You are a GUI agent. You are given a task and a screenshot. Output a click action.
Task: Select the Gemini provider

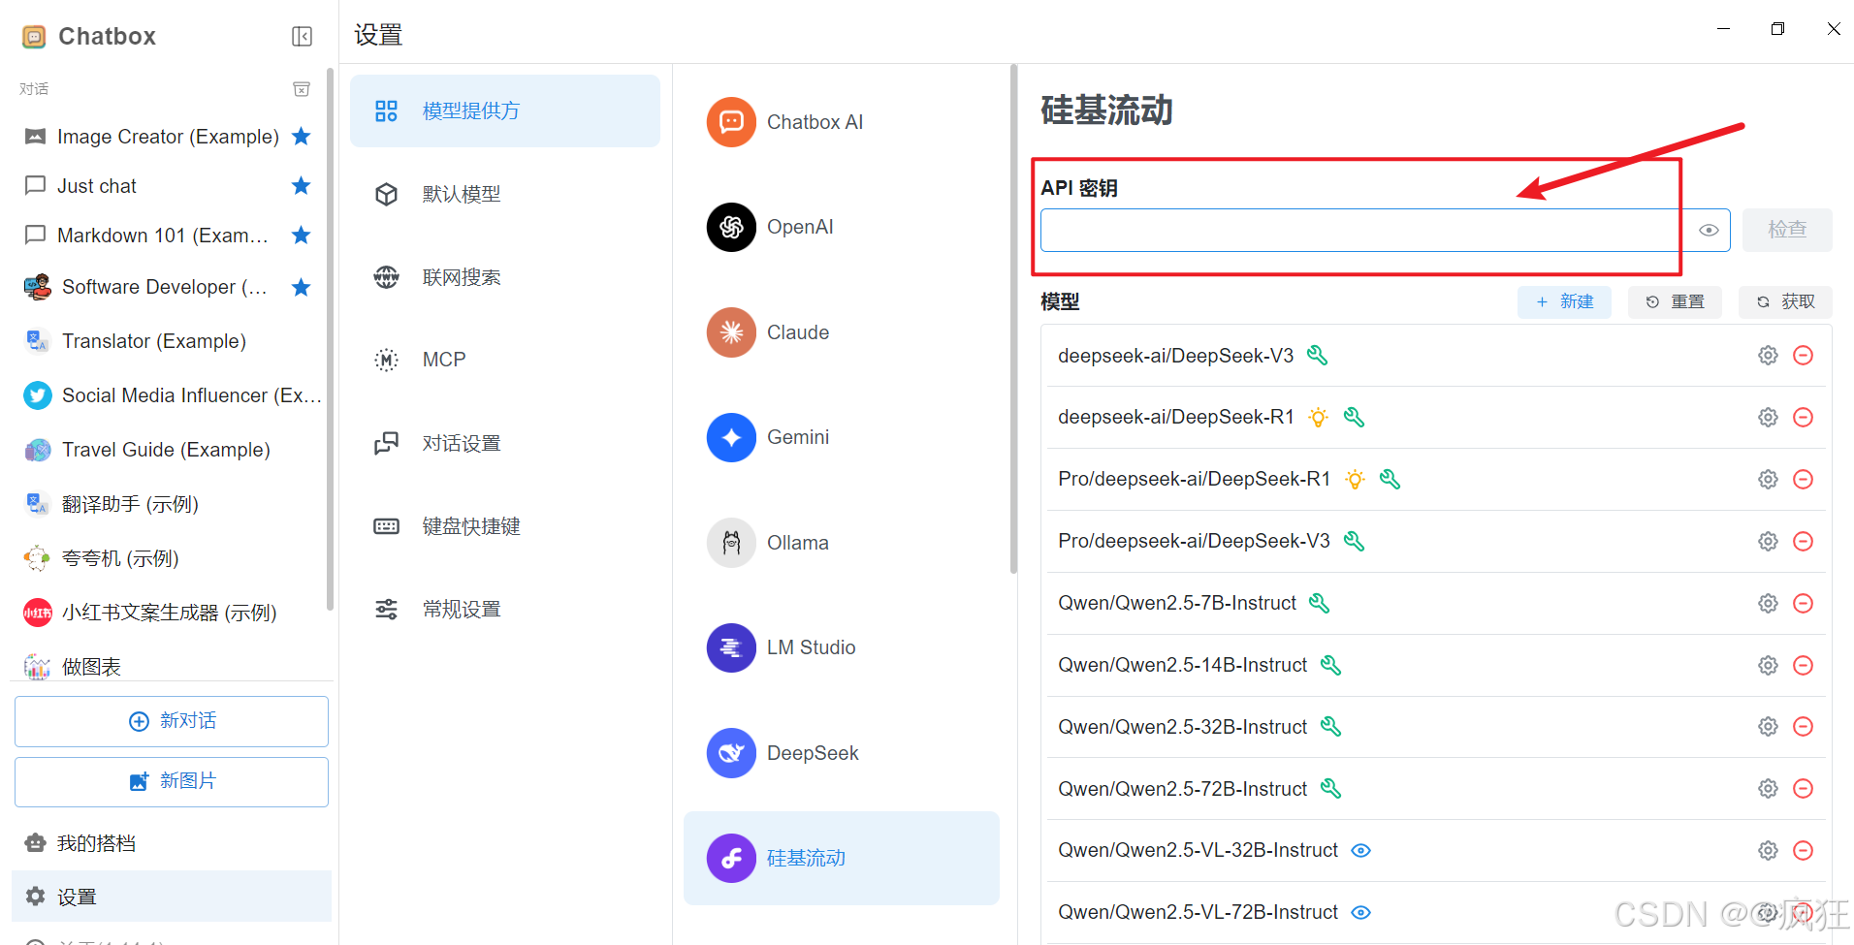[730, 437]
